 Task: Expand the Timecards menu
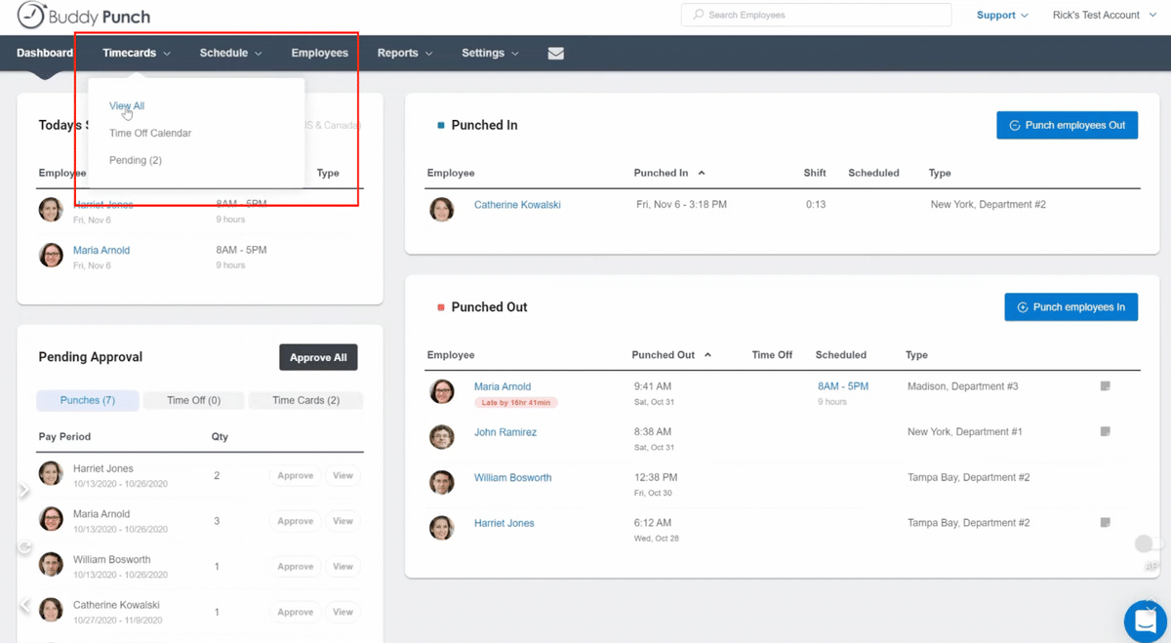(137, 53)
